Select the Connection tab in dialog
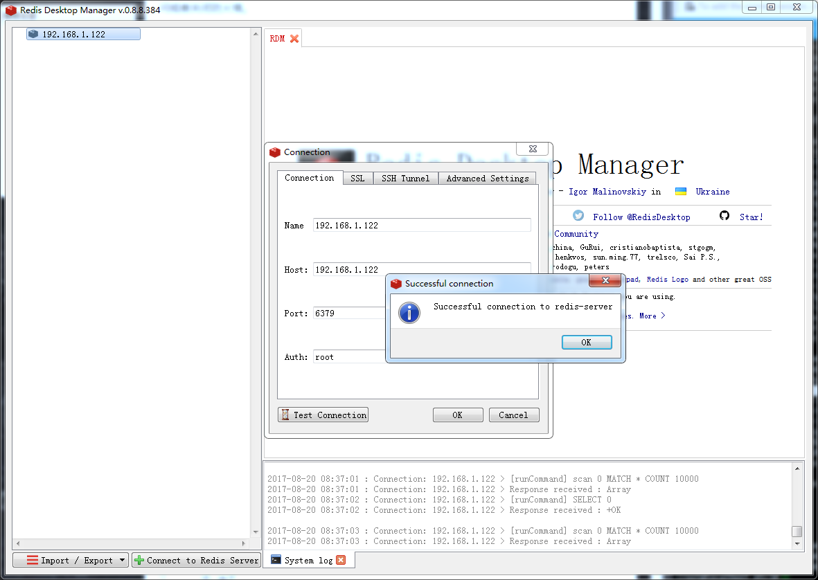The width and height of the screenshot is (818, 580). click(x=310, y=178)
